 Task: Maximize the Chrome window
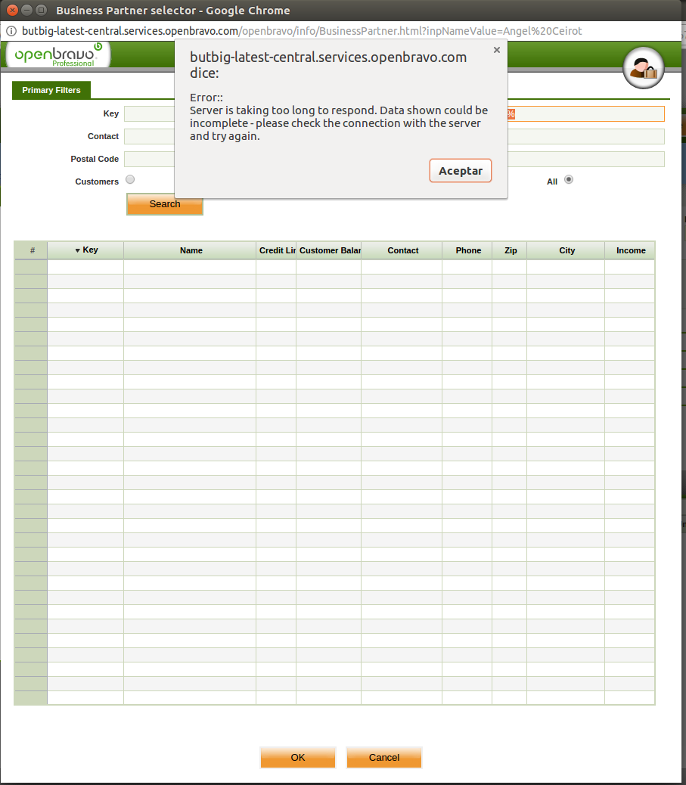coord(42,10)
